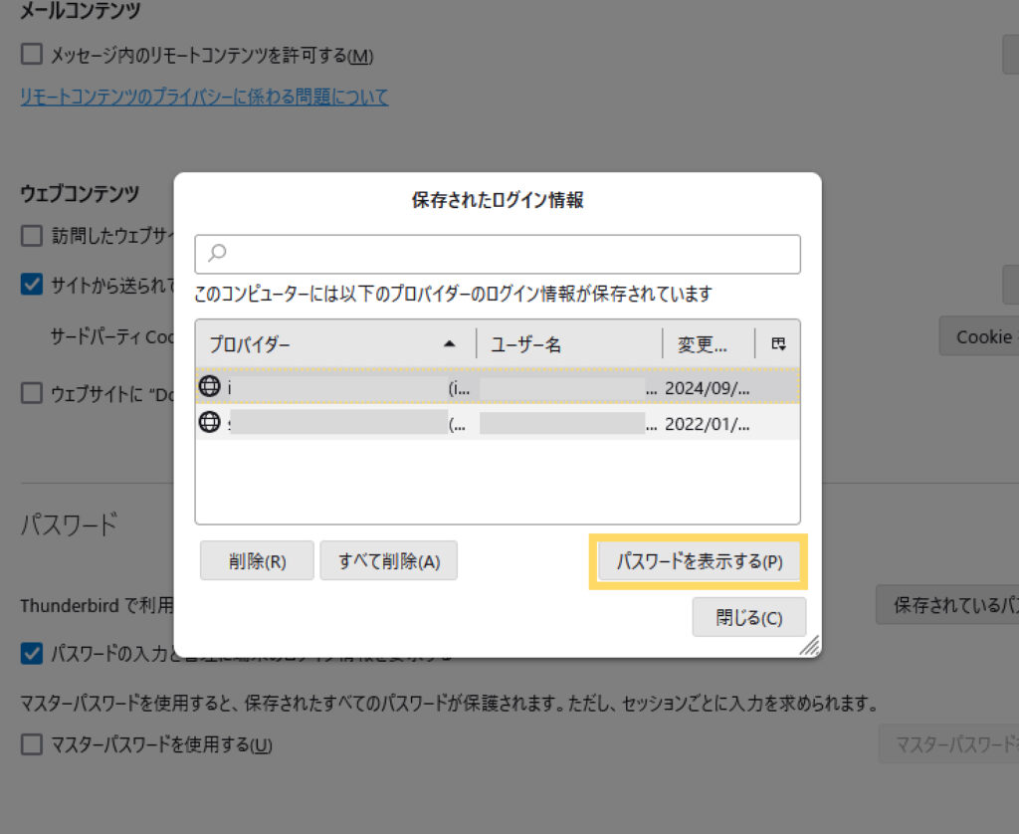Toggle the ウェブサイトに "Do…" checkbox
The width and height of the screenshot is (1019, 834).
(32, 393)
